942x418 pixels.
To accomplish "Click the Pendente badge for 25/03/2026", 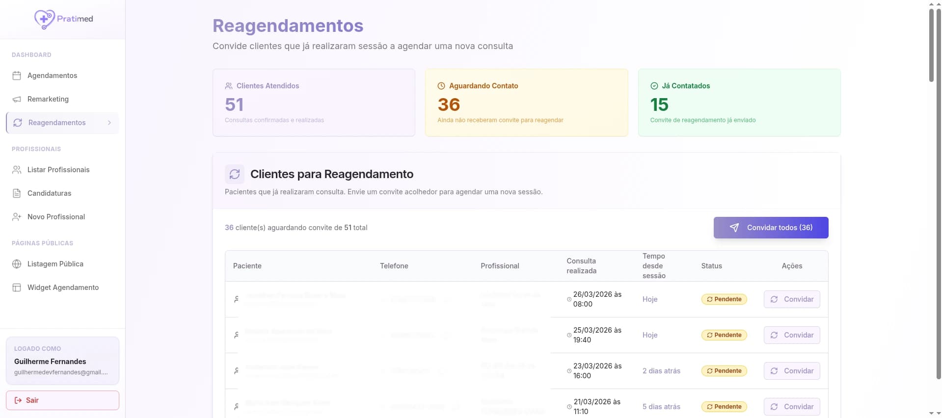I will [x=724, y=335].
